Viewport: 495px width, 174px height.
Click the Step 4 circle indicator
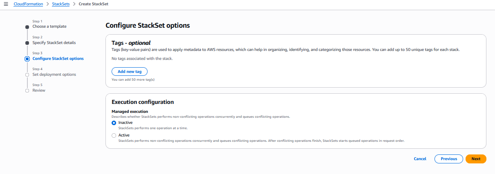pos(27,75)
